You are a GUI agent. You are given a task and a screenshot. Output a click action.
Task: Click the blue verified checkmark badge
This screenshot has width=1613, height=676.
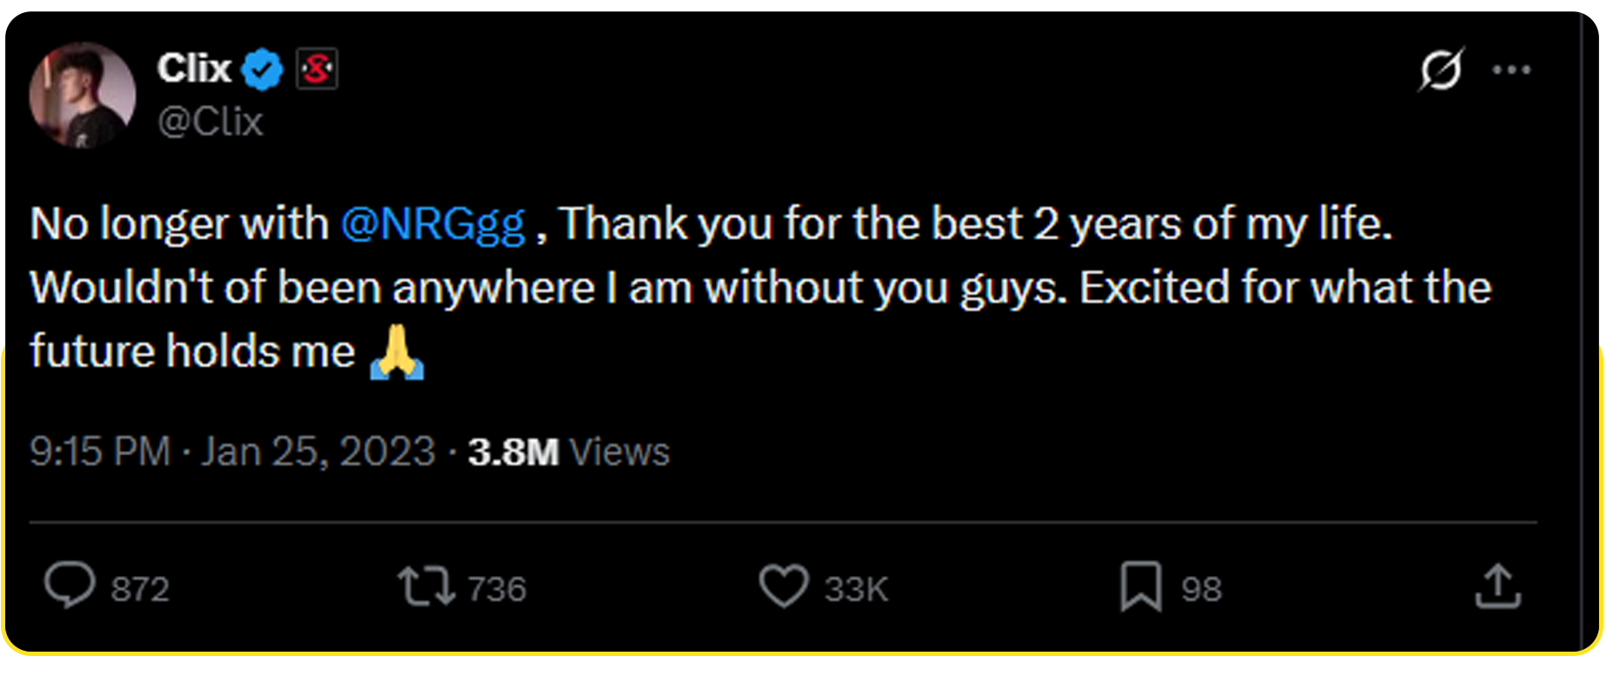(262, 70)
